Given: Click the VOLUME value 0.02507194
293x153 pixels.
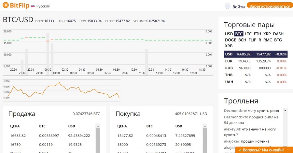Looking at the screenshot, I should coord(156,21).
